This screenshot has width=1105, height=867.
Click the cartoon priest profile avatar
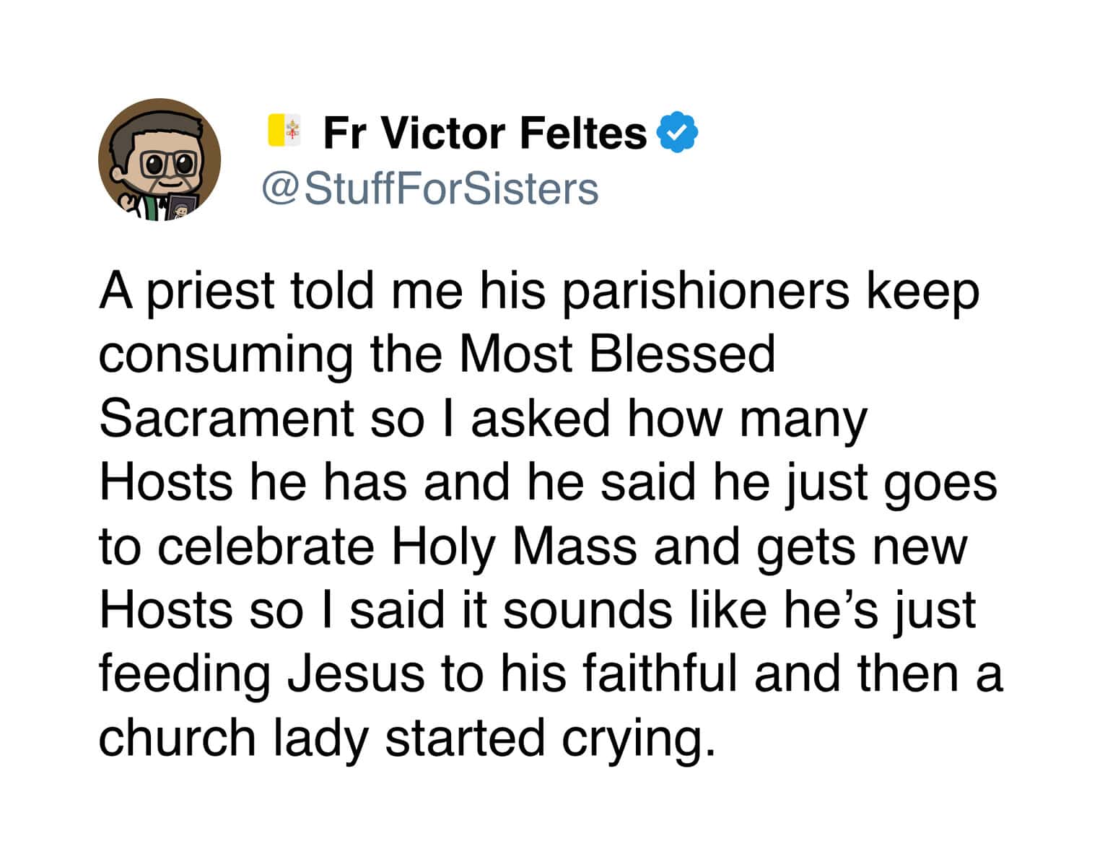pyautogui.click(x=160, y=160)
